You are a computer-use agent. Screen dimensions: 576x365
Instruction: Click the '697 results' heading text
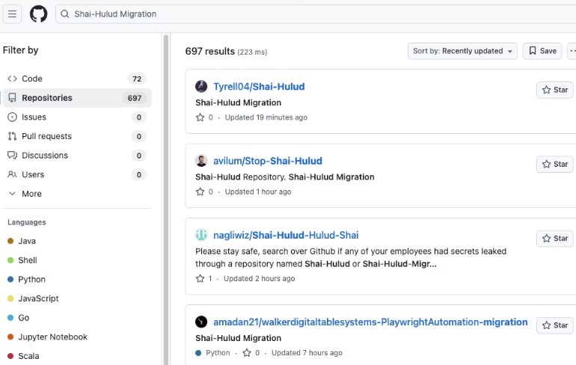[x=209, y=52]
